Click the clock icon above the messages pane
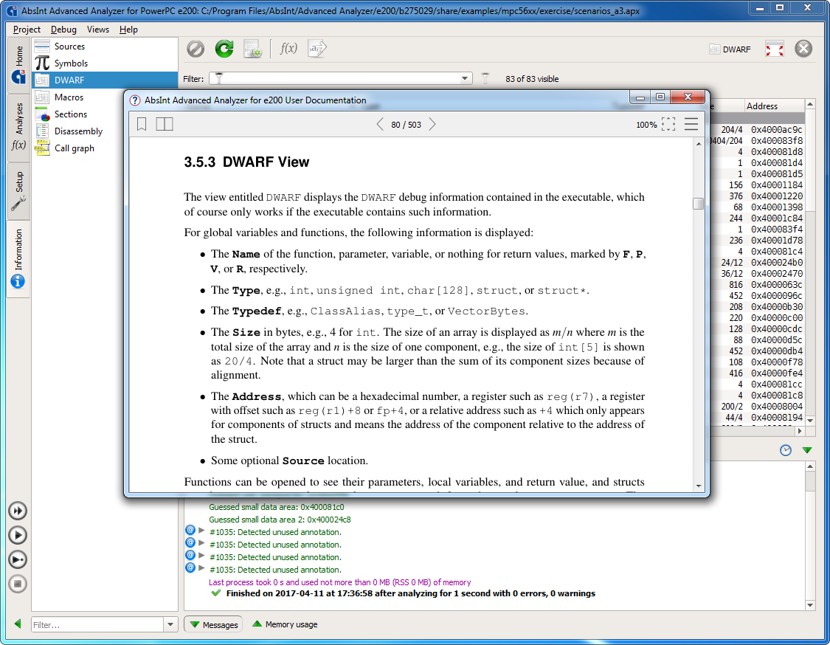The image size is (830, 645). pyautogui.click(x=786, y=450)
